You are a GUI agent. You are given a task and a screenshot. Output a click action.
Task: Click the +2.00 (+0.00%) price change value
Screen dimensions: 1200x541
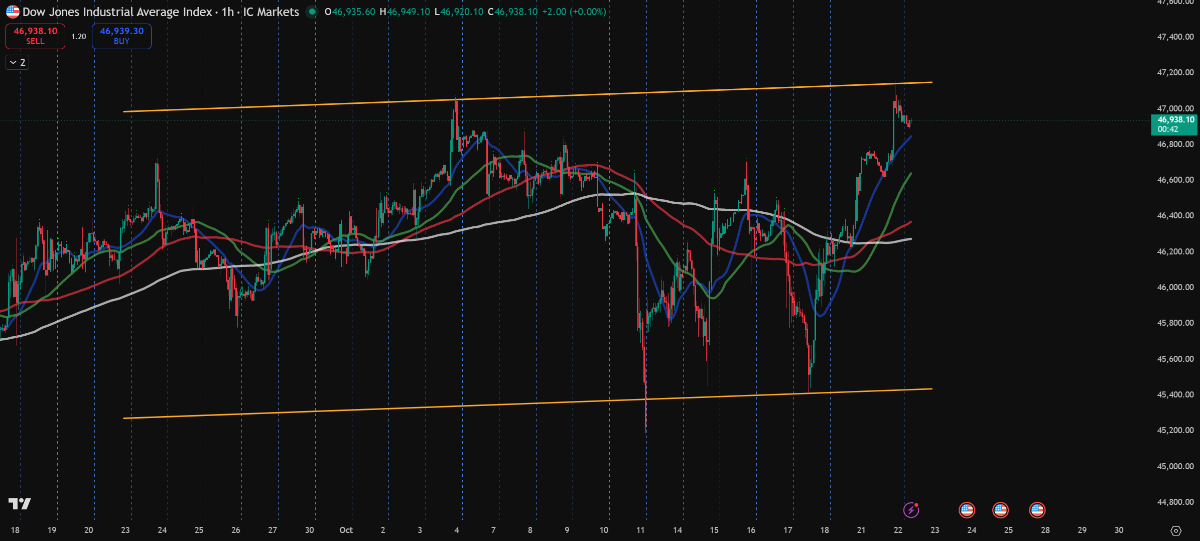click(x=574, y=12)
